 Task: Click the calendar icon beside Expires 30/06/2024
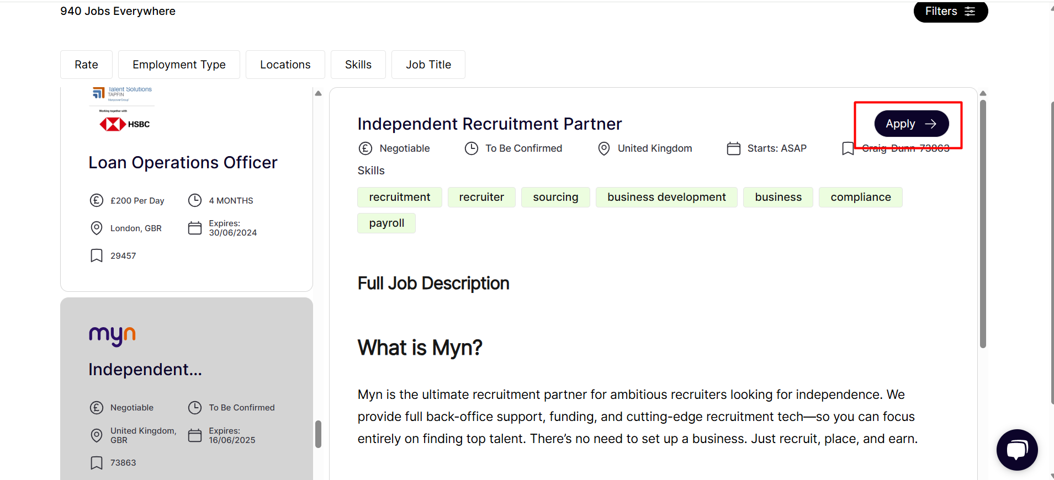click(195, 228)
